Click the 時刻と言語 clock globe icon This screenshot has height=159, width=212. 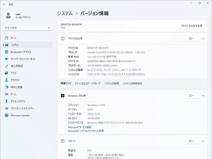(x=6, y=87)
